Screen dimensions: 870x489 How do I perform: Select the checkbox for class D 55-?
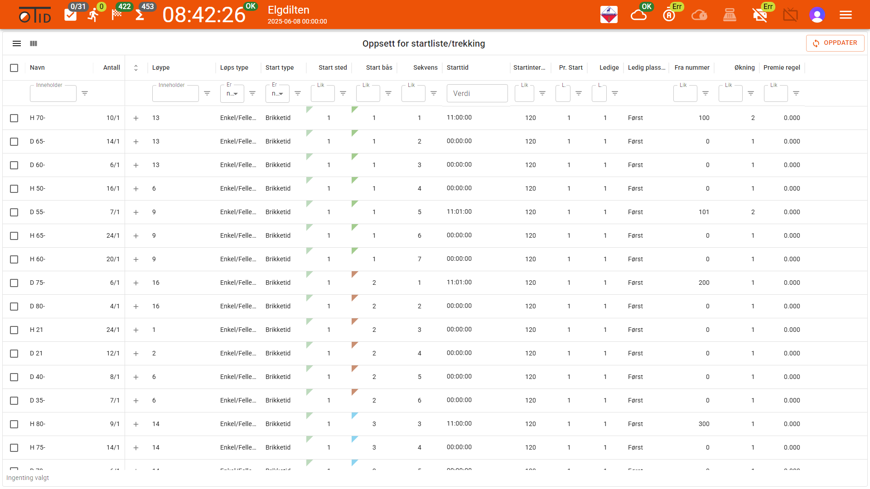14,212
